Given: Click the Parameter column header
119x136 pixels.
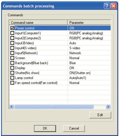Looking at the screenshot, I should coord(89,23).
